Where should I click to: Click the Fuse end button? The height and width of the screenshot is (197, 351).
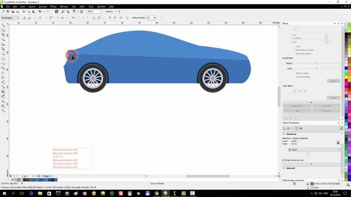[x=326, y=111]
